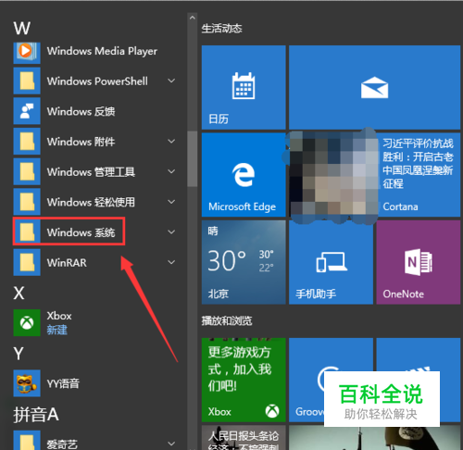Open the Windows 反馈 feedback icon
This screenshot has height=450, width=463.
27,111
